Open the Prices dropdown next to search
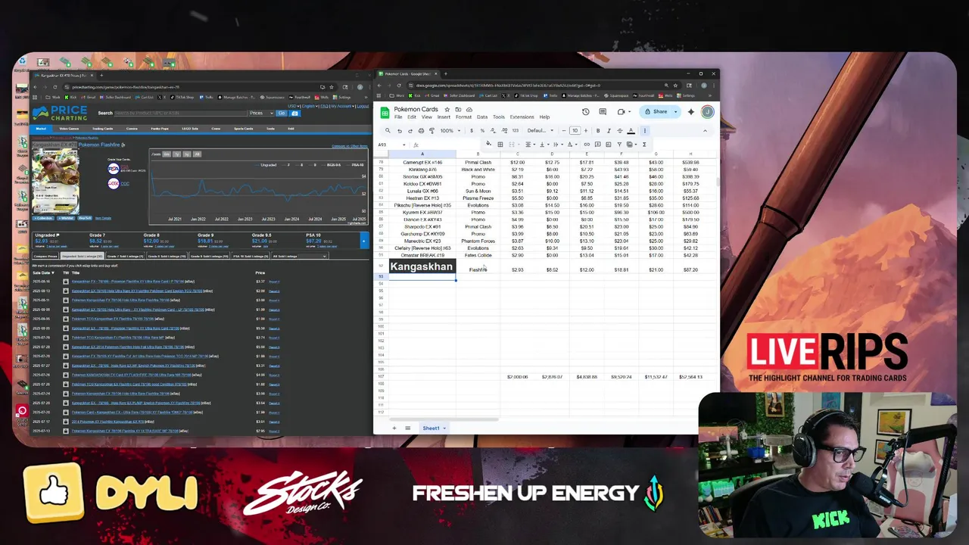969x545 pixels. (261, 113)
